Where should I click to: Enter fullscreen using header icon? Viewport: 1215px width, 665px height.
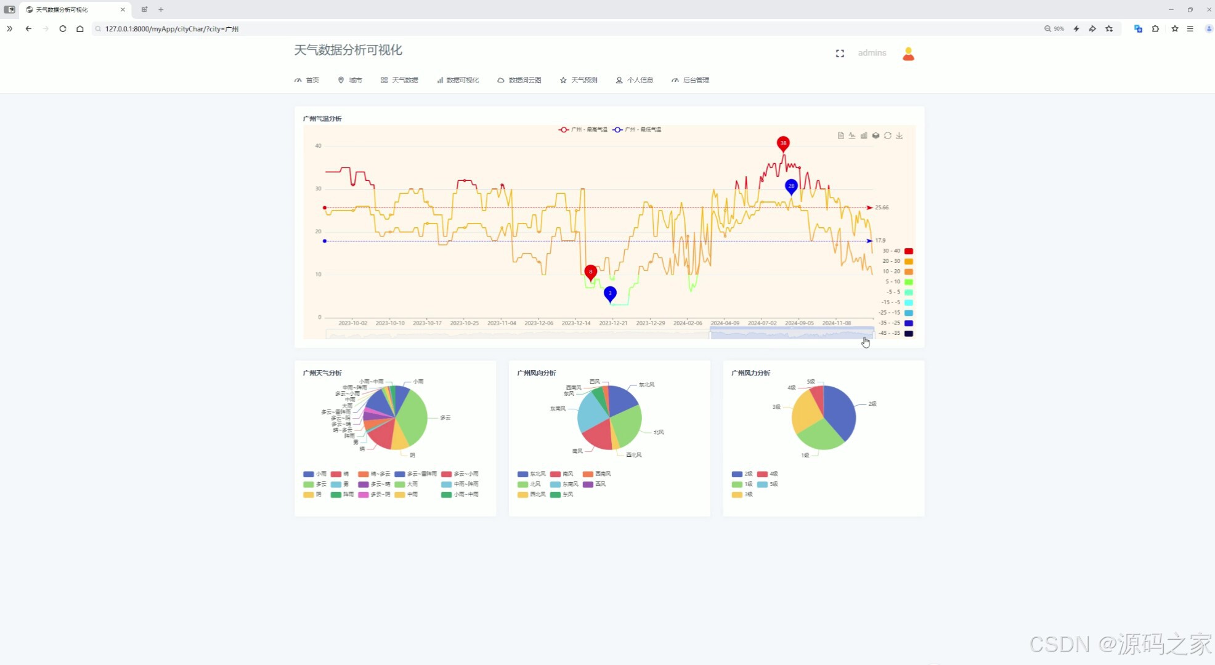840,54
